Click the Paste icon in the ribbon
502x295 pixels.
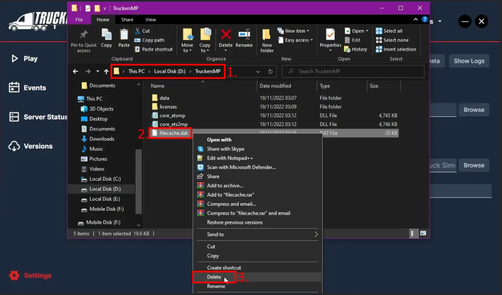tap(124, 36)
